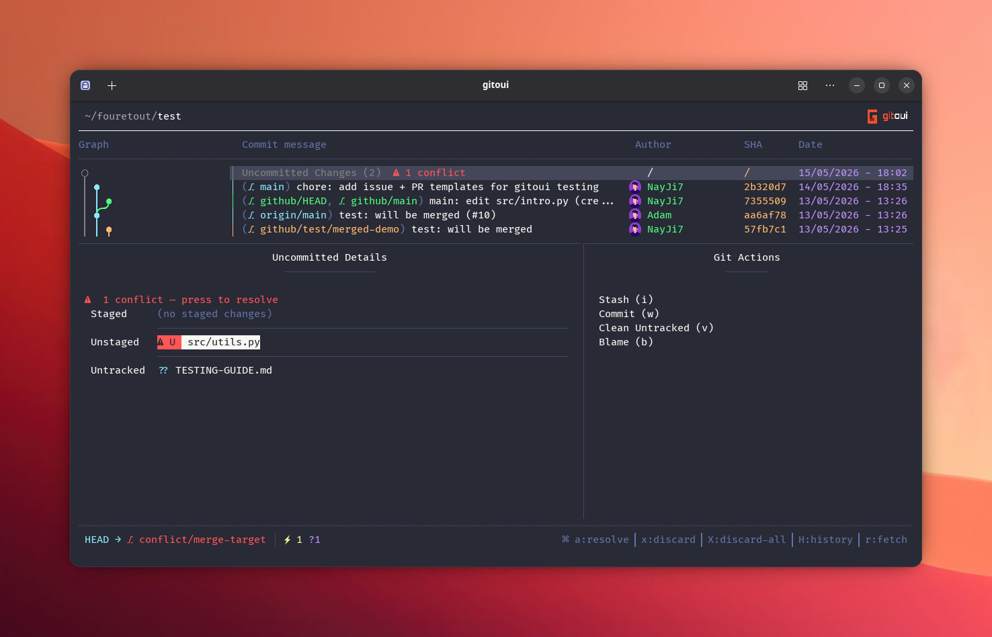Open a new tab with plus icon
This screenshot has height=637, width=992.
tap(112, 85)
